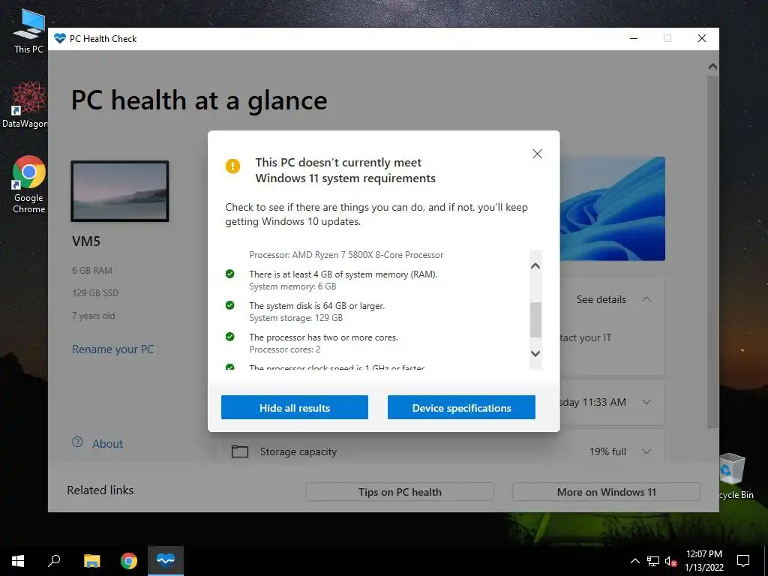Open File Explorer from the taskbar
Viewport: 768px width, 576px height.
(x=91, y=561)
